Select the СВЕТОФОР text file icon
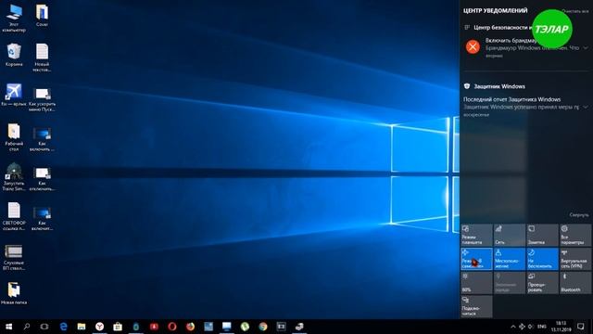Viewport: 593px width, 334px height. point(14,216)
